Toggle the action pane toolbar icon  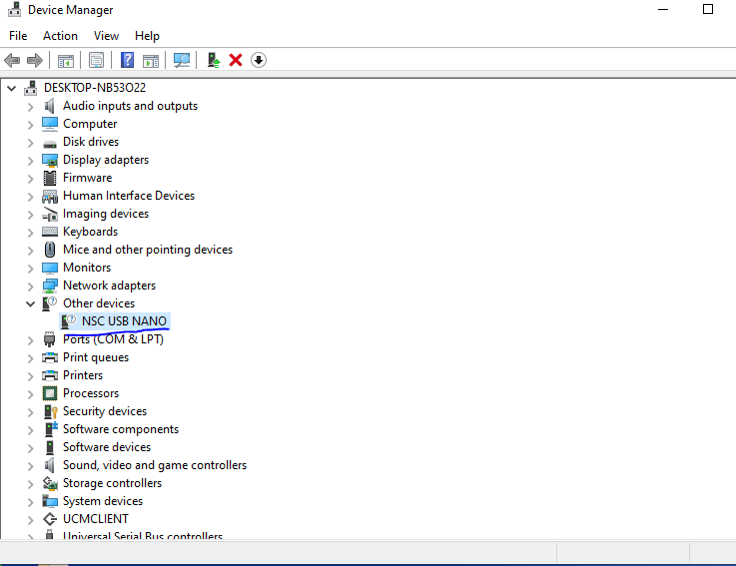click(x=151, y=61)
